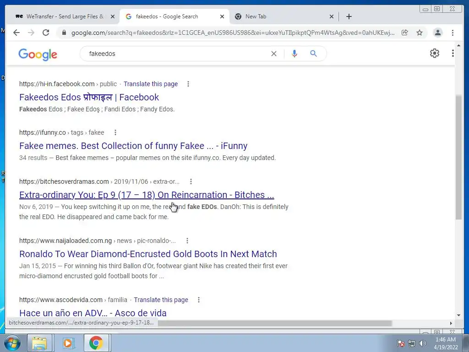The width and height of the screenshot is (469, 352).
Task: Open the taskbar clock and date
Action: [446, 343]
